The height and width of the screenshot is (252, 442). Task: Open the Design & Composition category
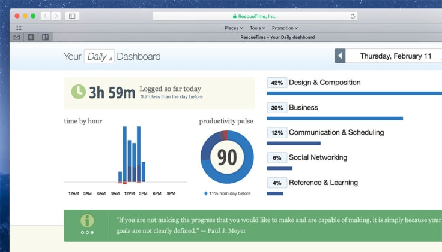point(325,83)
